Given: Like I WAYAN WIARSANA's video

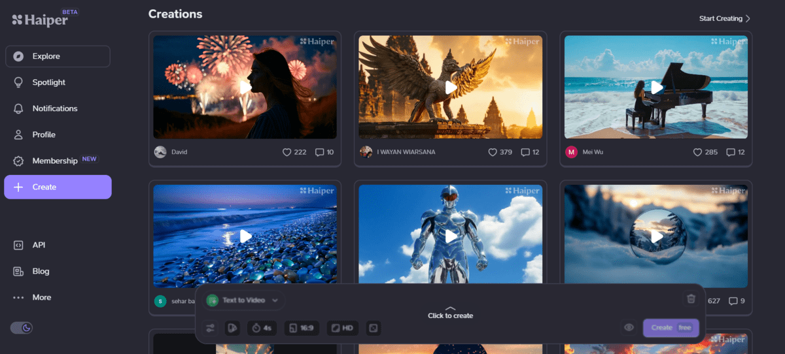Looking at the screenshot, I should tap(493, 152).
